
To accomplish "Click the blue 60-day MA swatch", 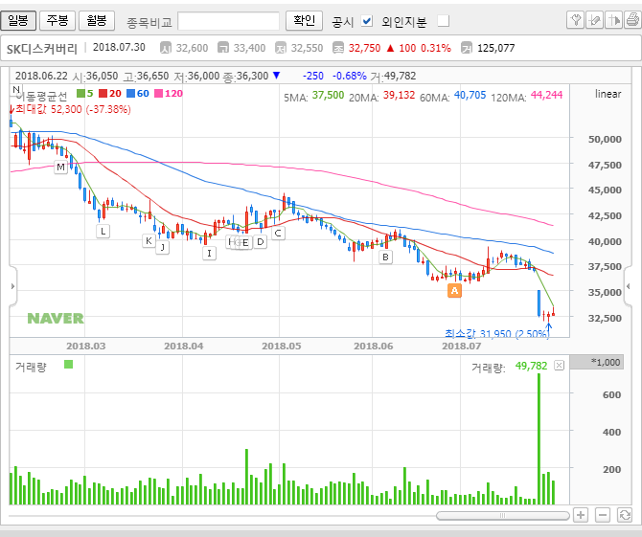I will (x=130, y=94).
